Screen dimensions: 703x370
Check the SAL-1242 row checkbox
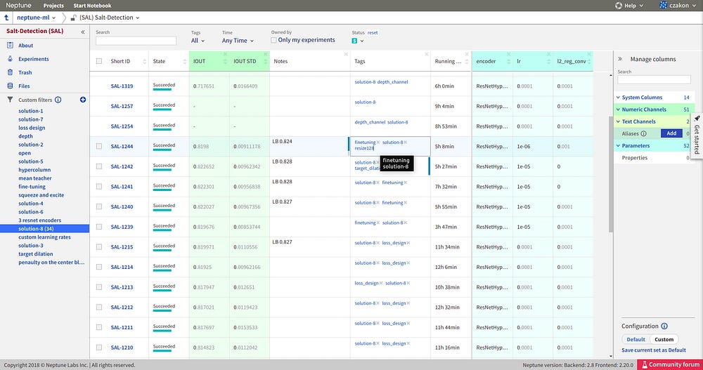[99, 166]
